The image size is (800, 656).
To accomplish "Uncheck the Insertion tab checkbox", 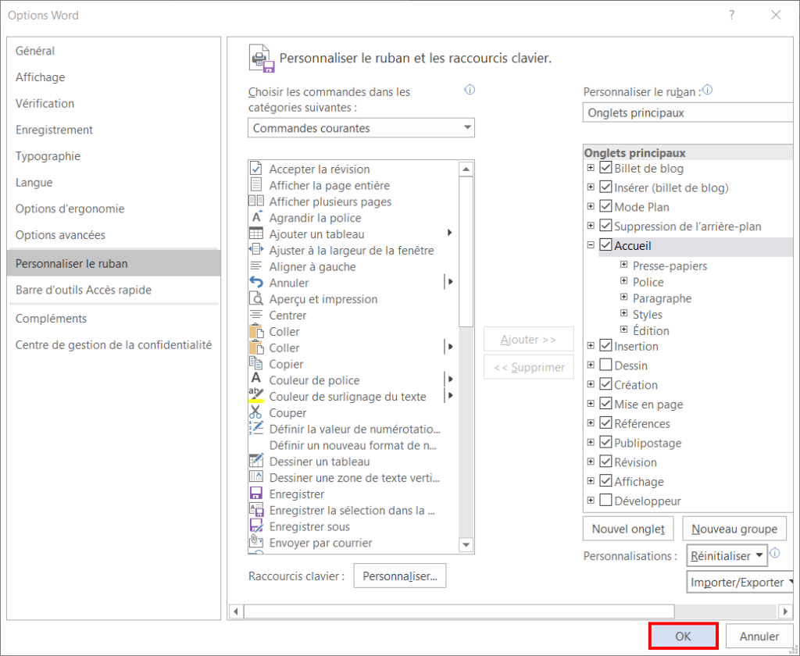I will (605, 345).
